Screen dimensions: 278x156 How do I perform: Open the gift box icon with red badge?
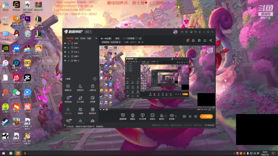pyautogui.click(x=188, y=40)
